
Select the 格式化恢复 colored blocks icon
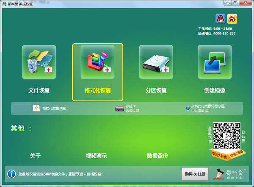coord(97,62)
